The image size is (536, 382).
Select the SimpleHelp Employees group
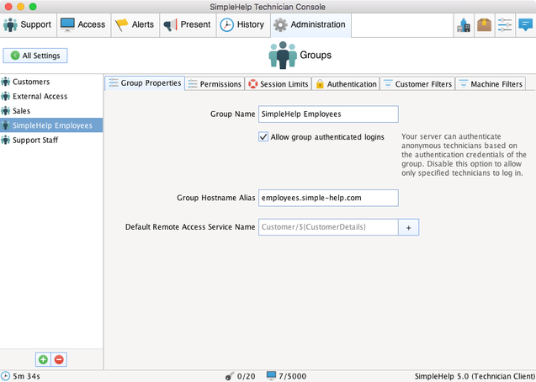tap(51, 125)
